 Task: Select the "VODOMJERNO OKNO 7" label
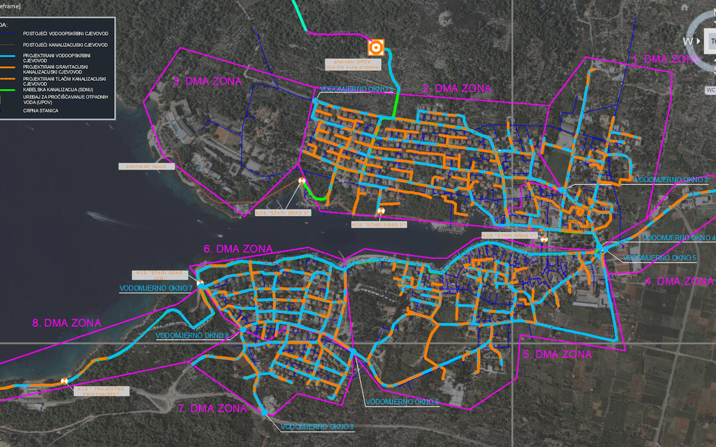pyautogui.click(x=155, y=288)
